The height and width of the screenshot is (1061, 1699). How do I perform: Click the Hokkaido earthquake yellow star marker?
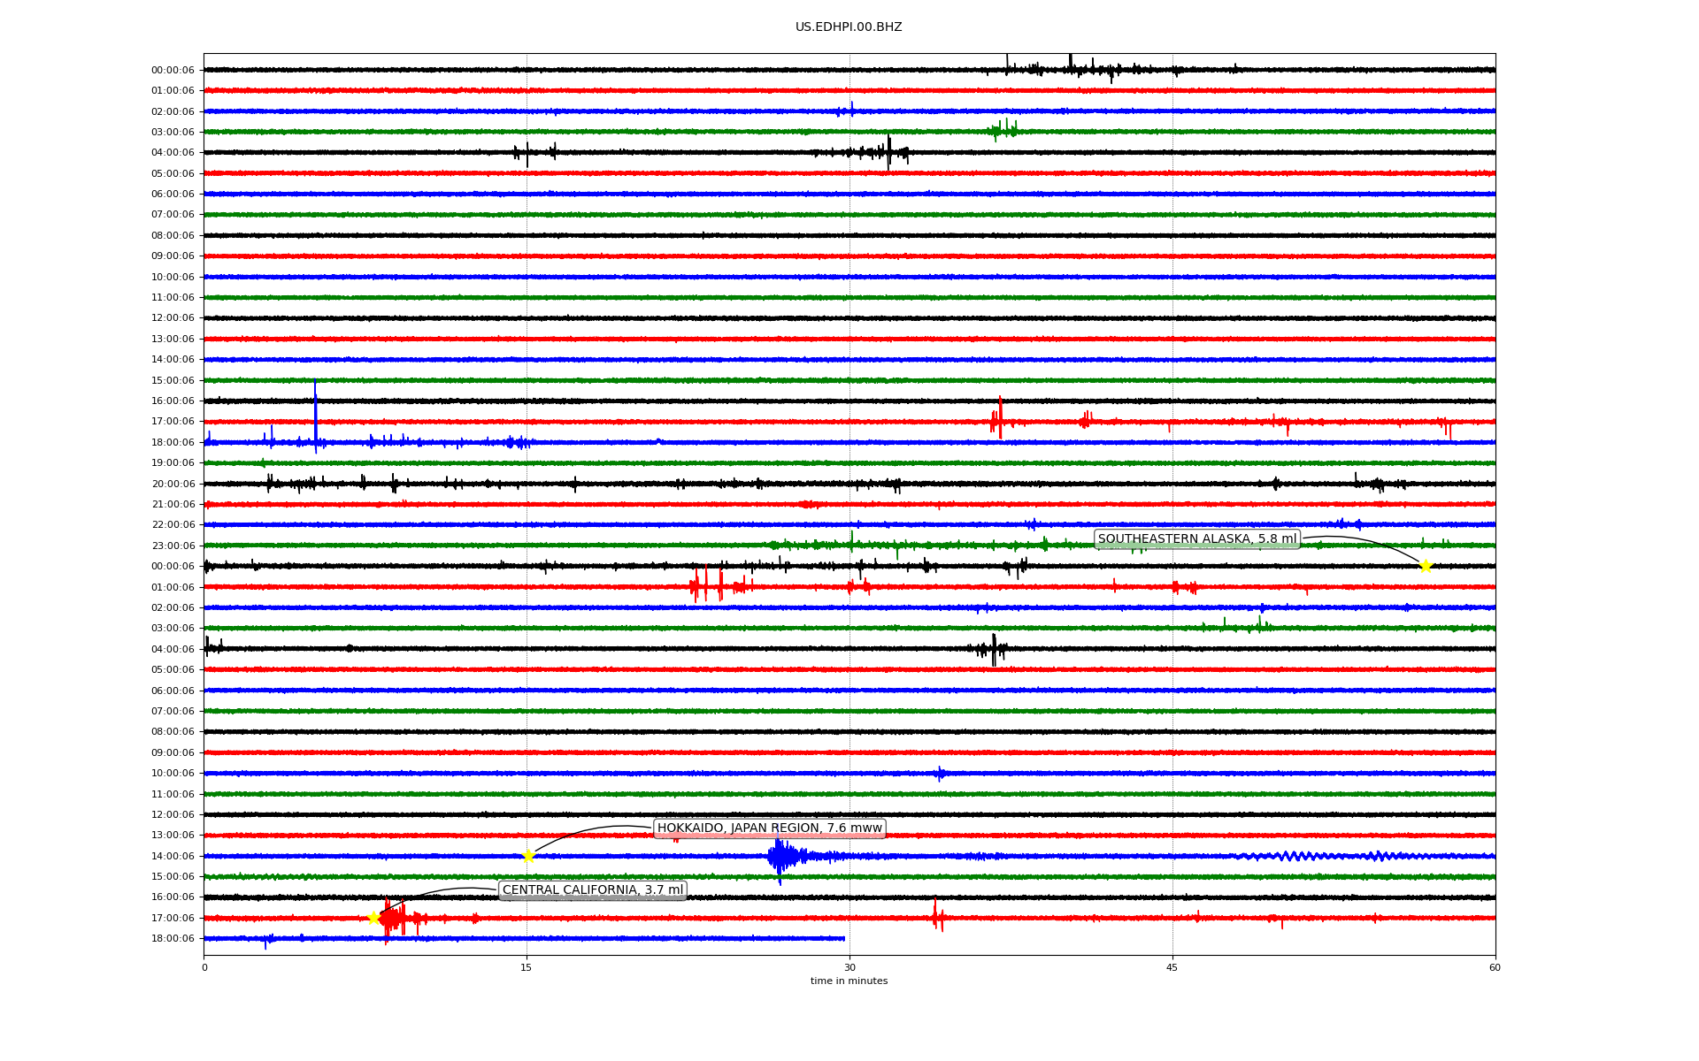(x=528, y=856)
